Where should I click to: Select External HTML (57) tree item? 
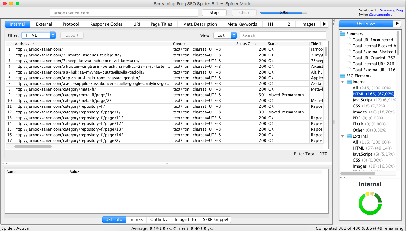tap(372, 148)
